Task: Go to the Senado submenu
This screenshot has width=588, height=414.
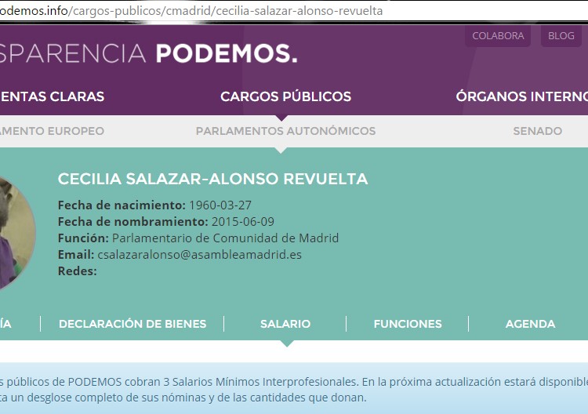Action: click(x=537, y=131)
